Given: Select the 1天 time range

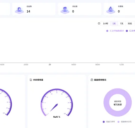Looking at the screenshot, I should pyautogui.click(x=114, y=23).
